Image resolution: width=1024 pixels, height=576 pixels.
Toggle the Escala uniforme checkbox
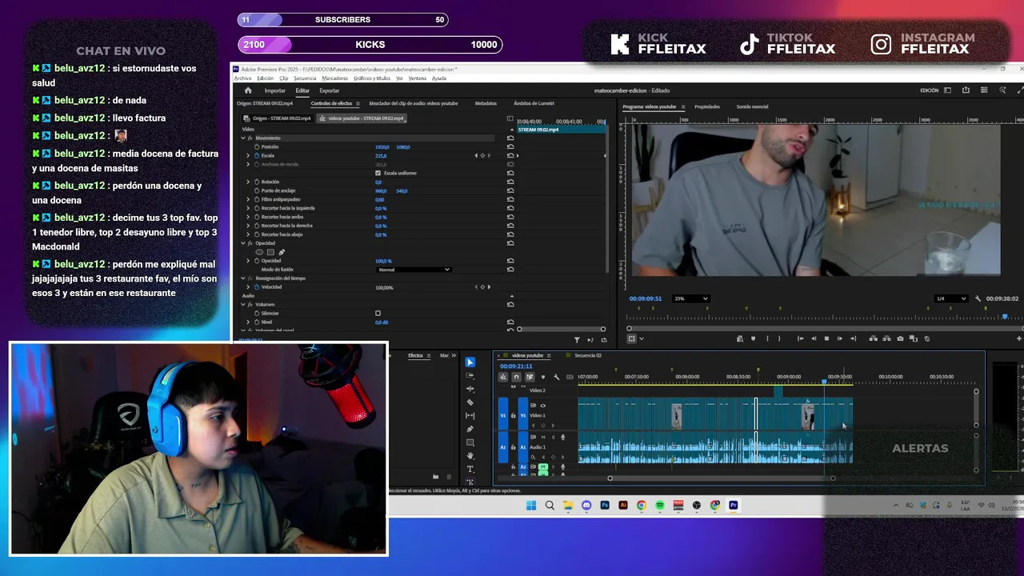[378, 173]
